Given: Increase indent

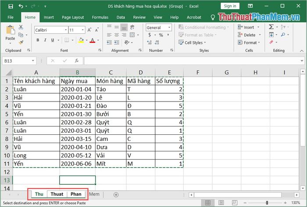Looking at the screenshot, I should [x=117, y=42].
